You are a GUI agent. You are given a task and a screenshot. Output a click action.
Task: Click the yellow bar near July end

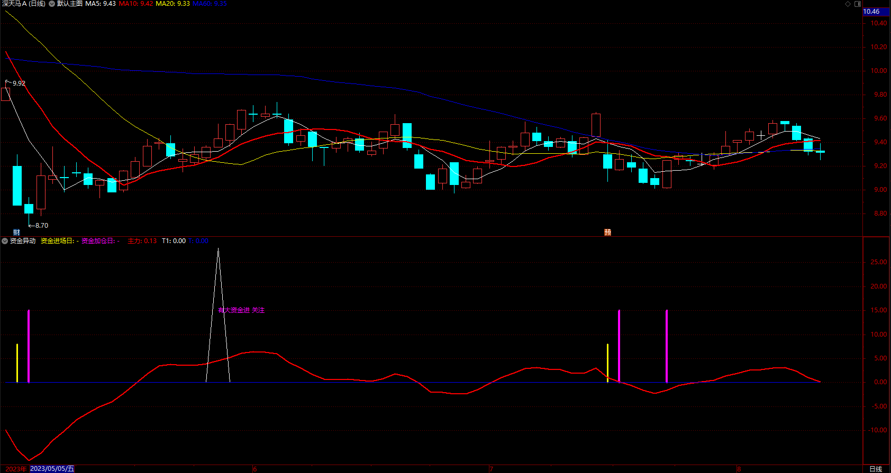coord(607,363)
